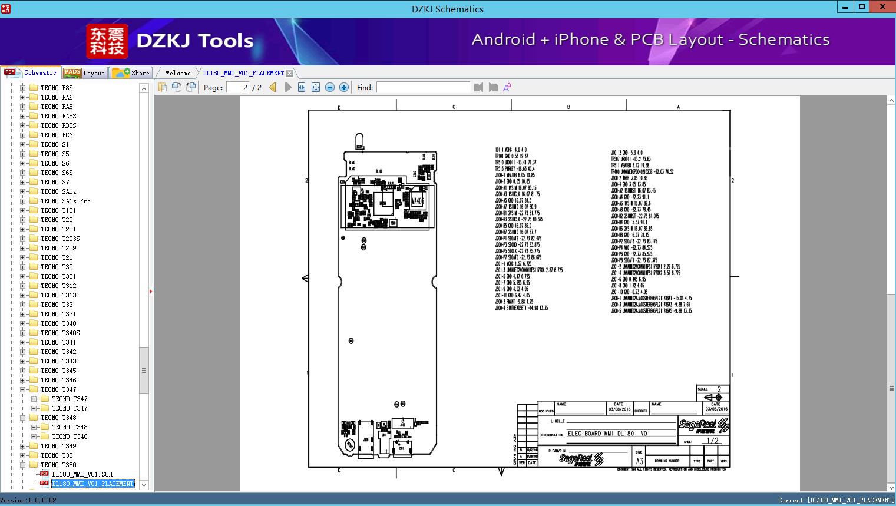Screen dimensions: 896x506
Task: Expand the TECNO T101 folder
Action: coord(23,210)
